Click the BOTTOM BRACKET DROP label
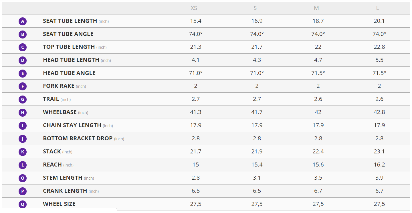Screen dimensions: 412x213 (78, 139)
